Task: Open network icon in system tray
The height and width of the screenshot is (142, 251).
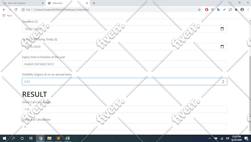Action: 222,138
